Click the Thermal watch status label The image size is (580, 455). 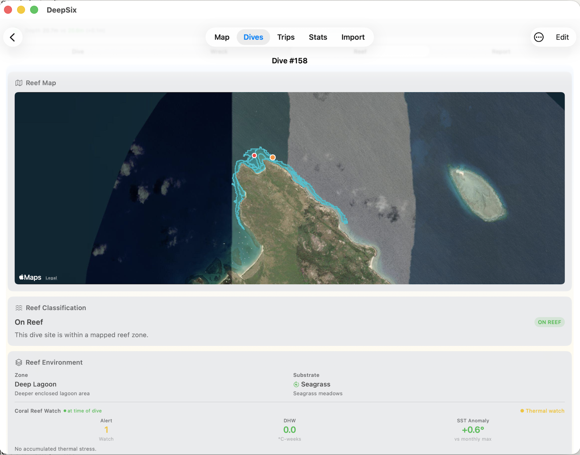pos(542,411)
